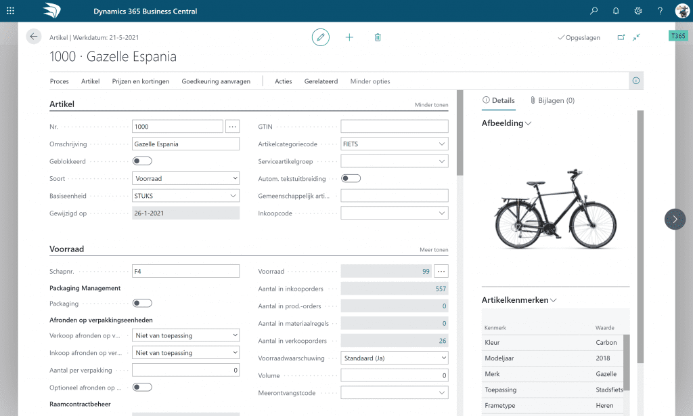Viewport: 693px width, 416px height.
Task: Click the main form vertical scrollbar
Action: pyautogui.click(x=460, y=133)
